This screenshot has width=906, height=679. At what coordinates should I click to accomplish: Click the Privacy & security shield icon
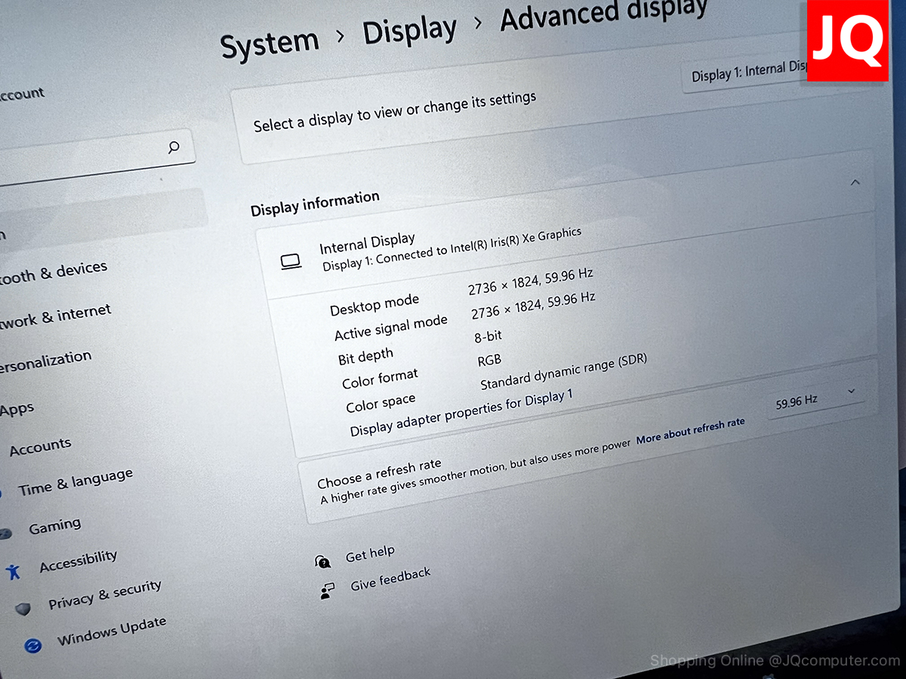click(x=23, y=609)
